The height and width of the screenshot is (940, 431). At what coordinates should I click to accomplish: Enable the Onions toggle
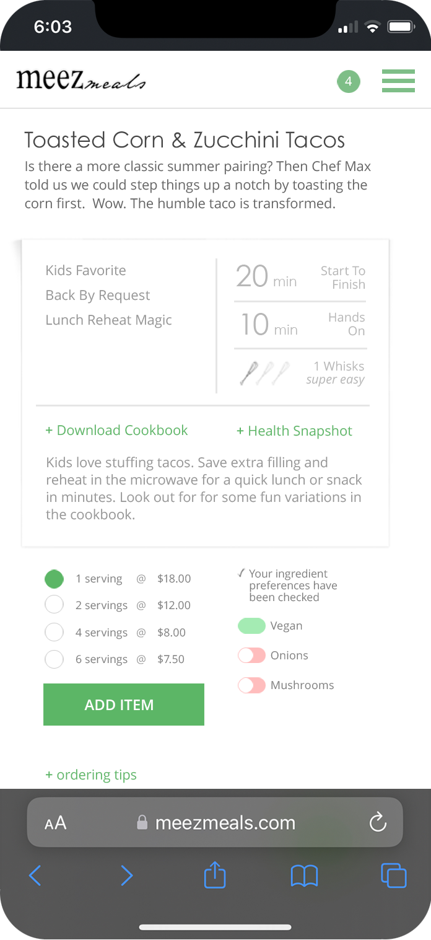[x=252, y=656]
